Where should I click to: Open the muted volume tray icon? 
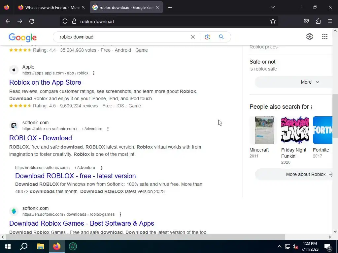click(x=295, y=246)
